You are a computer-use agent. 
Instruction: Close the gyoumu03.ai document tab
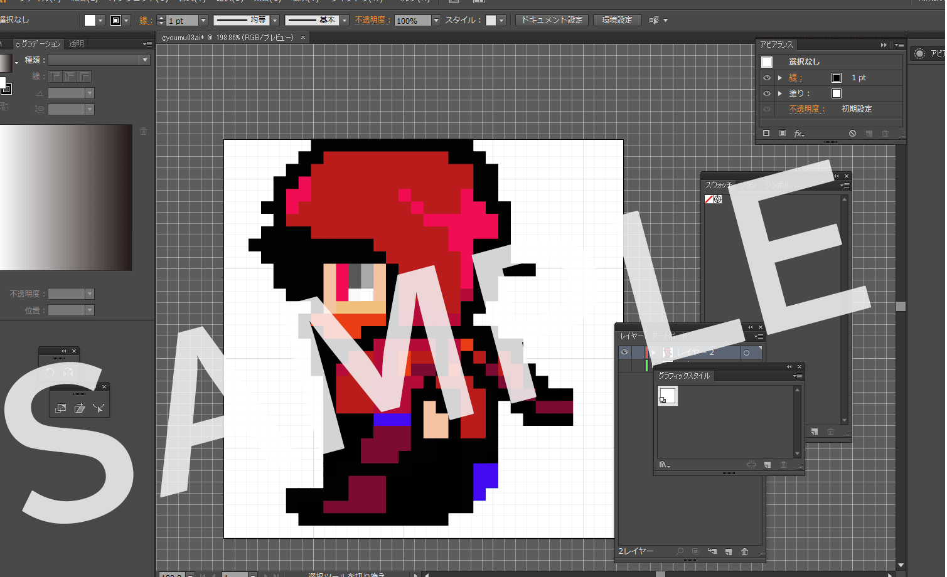(303, 38)
